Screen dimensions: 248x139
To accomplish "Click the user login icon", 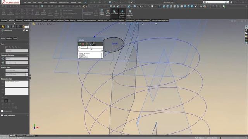I will pyautogui.click(x=231, y=2).
